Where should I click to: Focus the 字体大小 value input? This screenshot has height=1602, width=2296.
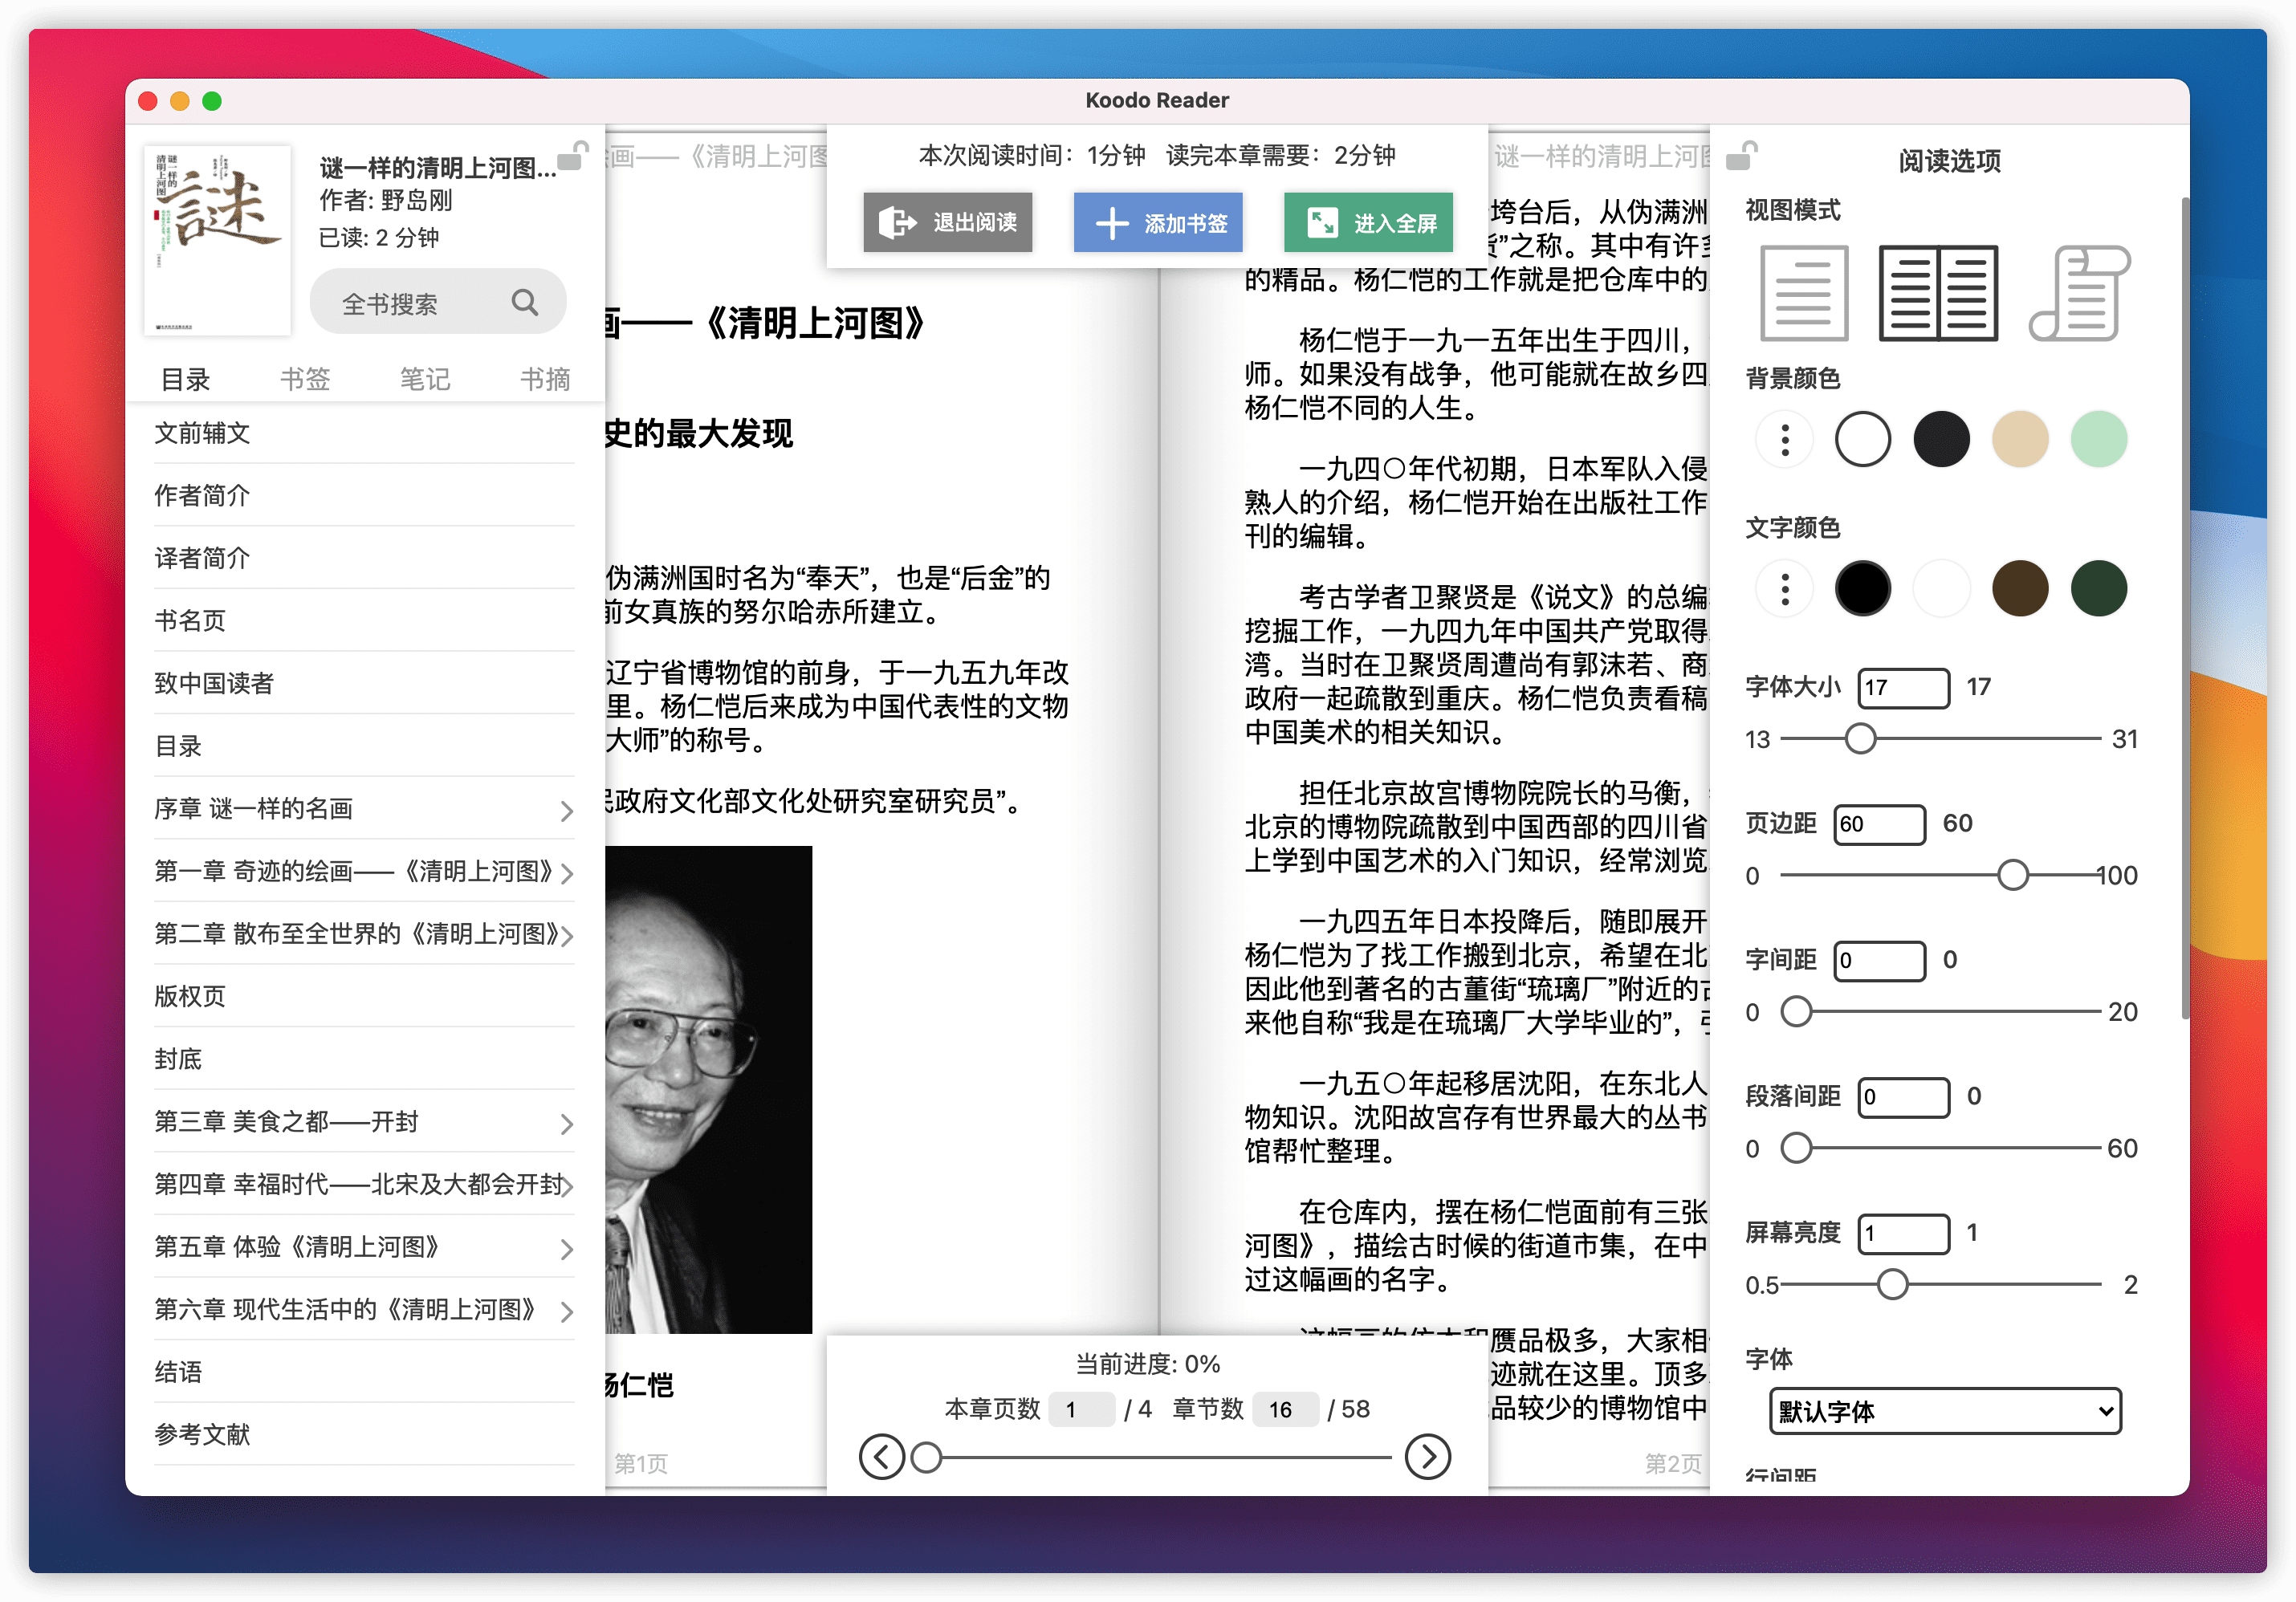pos(1903,687)
